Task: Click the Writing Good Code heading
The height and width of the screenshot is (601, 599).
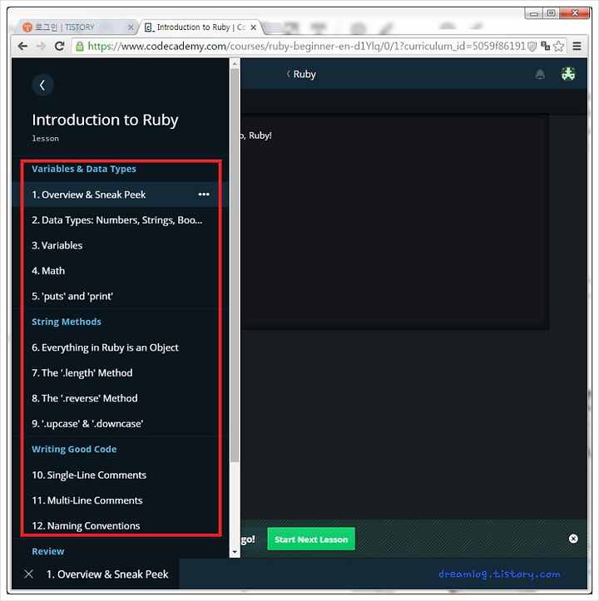Action: point(74,449)
